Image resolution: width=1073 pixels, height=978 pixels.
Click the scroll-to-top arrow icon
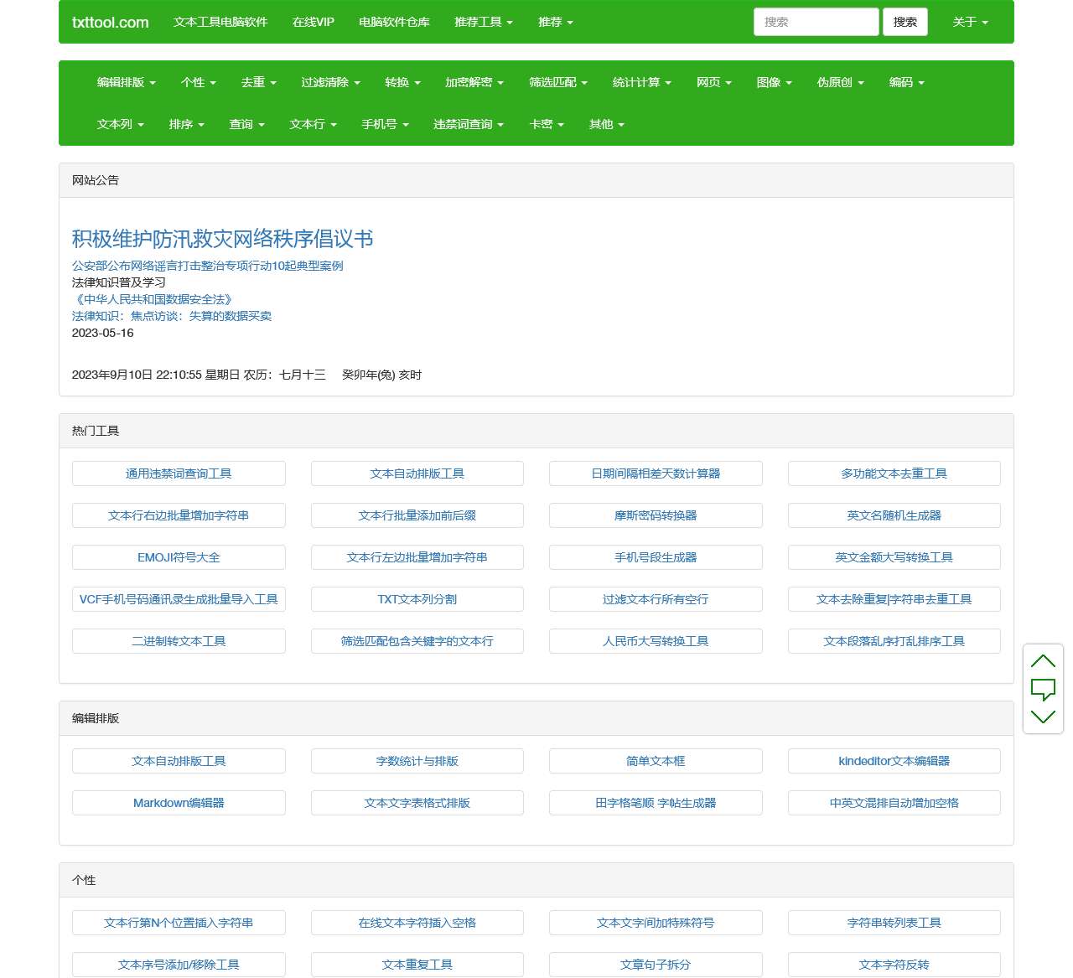pyautogui.click(x=1043, y=661)
